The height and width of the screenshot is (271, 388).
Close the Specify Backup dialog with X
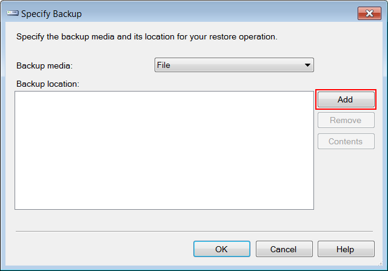point(369,13)
